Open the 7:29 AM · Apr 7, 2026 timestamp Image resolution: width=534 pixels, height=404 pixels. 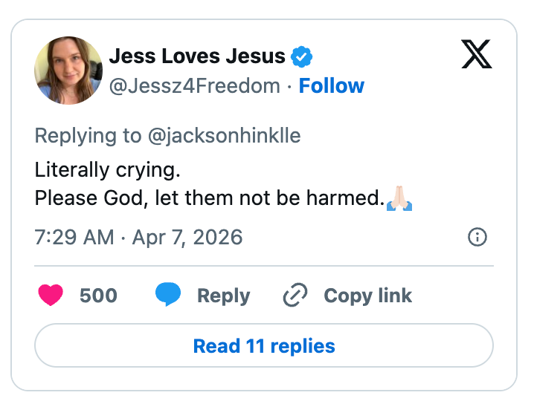(x=138, y=238)
